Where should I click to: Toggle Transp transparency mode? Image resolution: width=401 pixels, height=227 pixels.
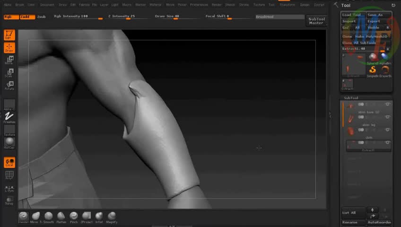[x=9, y=201]
